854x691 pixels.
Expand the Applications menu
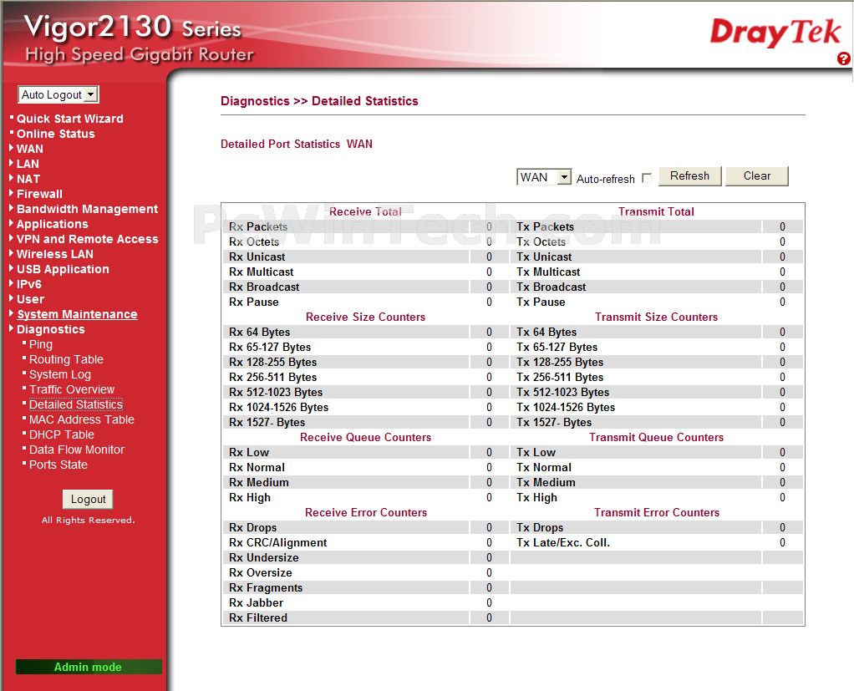53,224
